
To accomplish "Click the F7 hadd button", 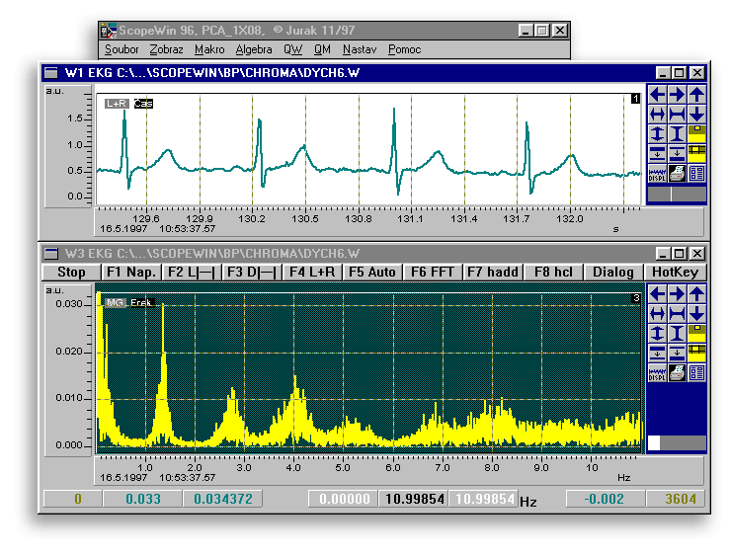I will coord(493,272).
